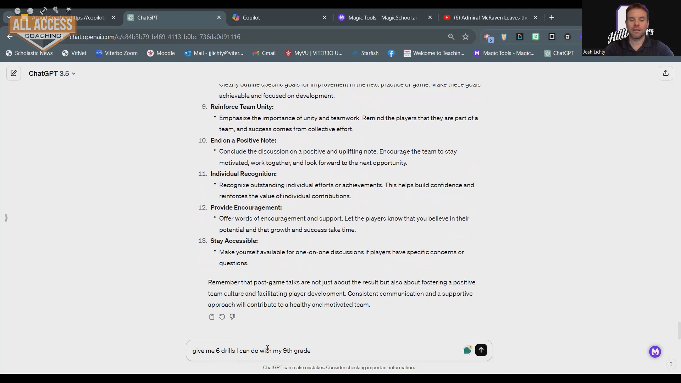Click the zoom magnifier icon in address bar
The width and height of the screenshot is (681, 383).
point(451,37)
